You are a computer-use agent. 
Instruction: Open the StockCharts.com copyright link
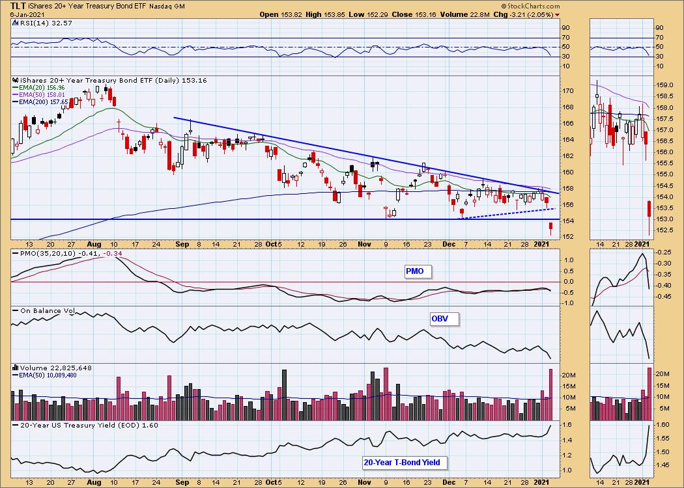[530, 7]
